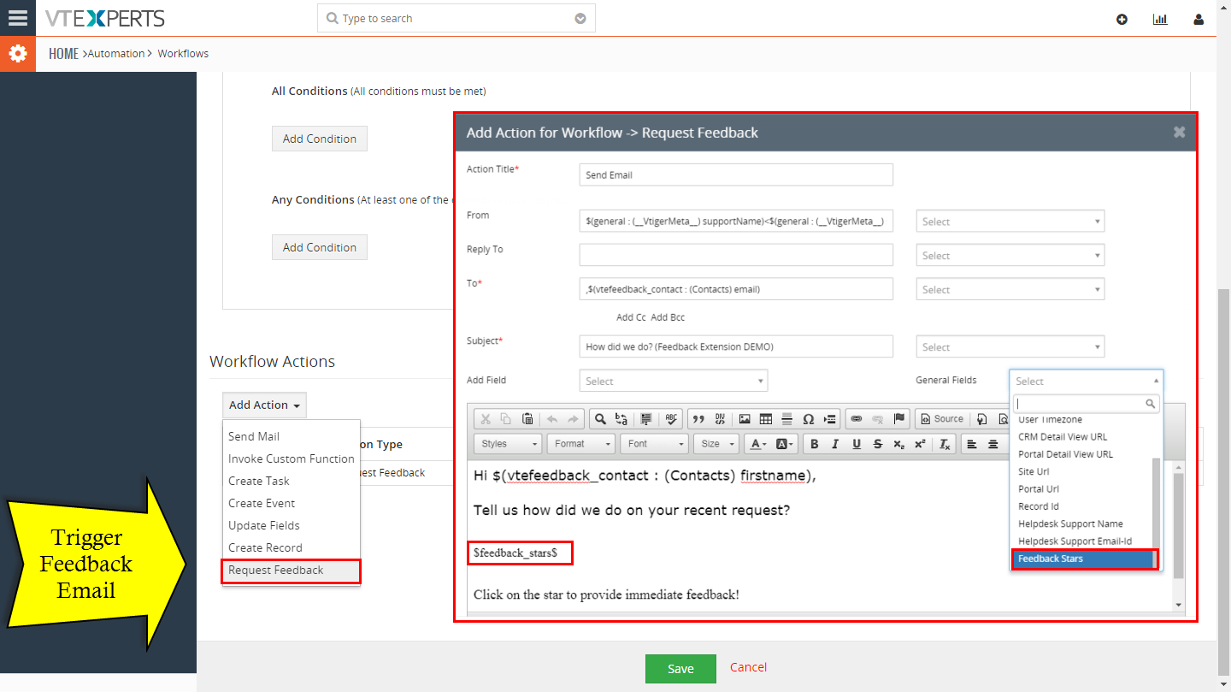The height and width of the screenshot is (692, 1231).
Task: Click the Create Div Container icon
Action: [x=720, y=419]
